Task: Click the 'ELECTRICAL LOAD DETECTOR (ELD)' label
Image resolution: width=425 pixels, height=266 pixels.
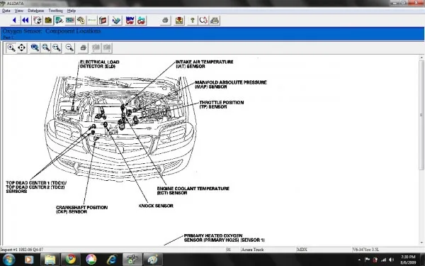Action: [x=99, y=64]
